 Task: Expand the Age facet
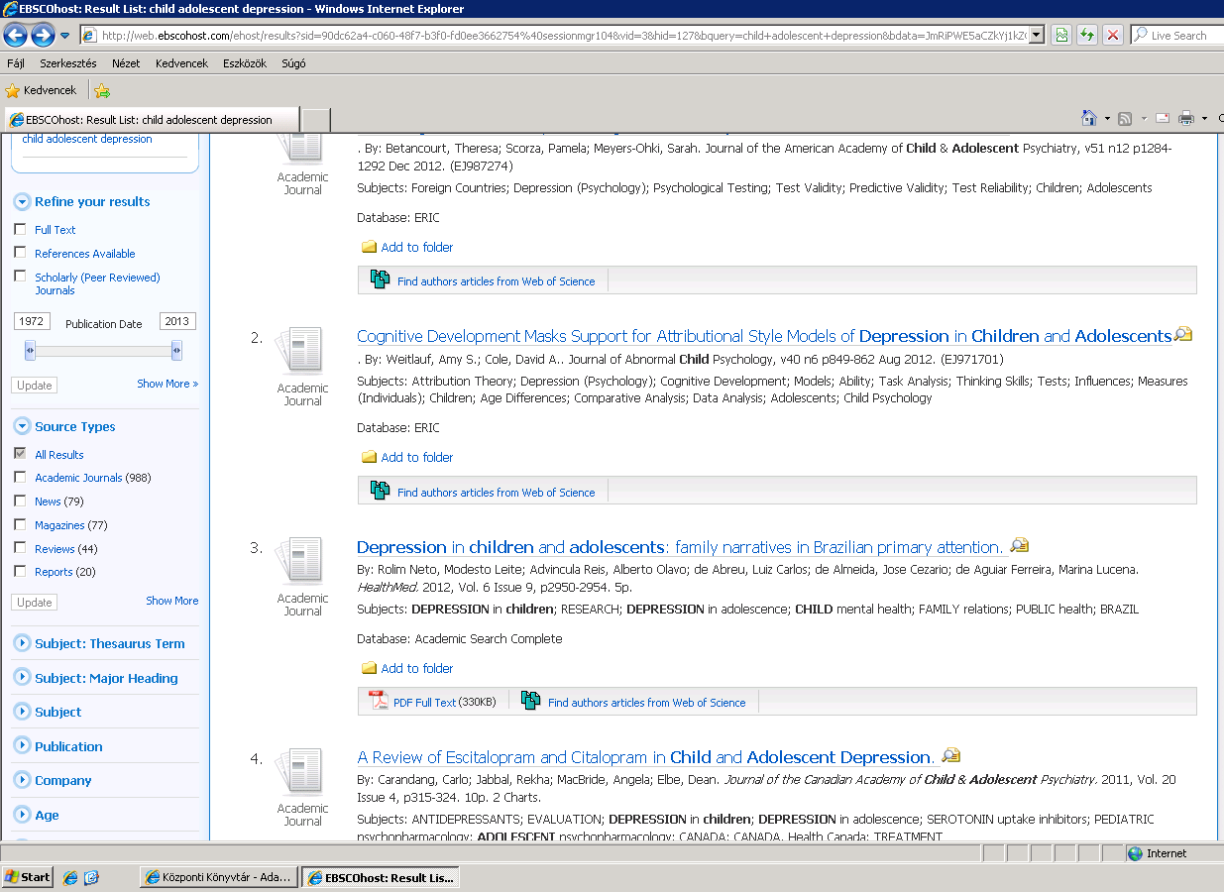[x=22, y=815]
